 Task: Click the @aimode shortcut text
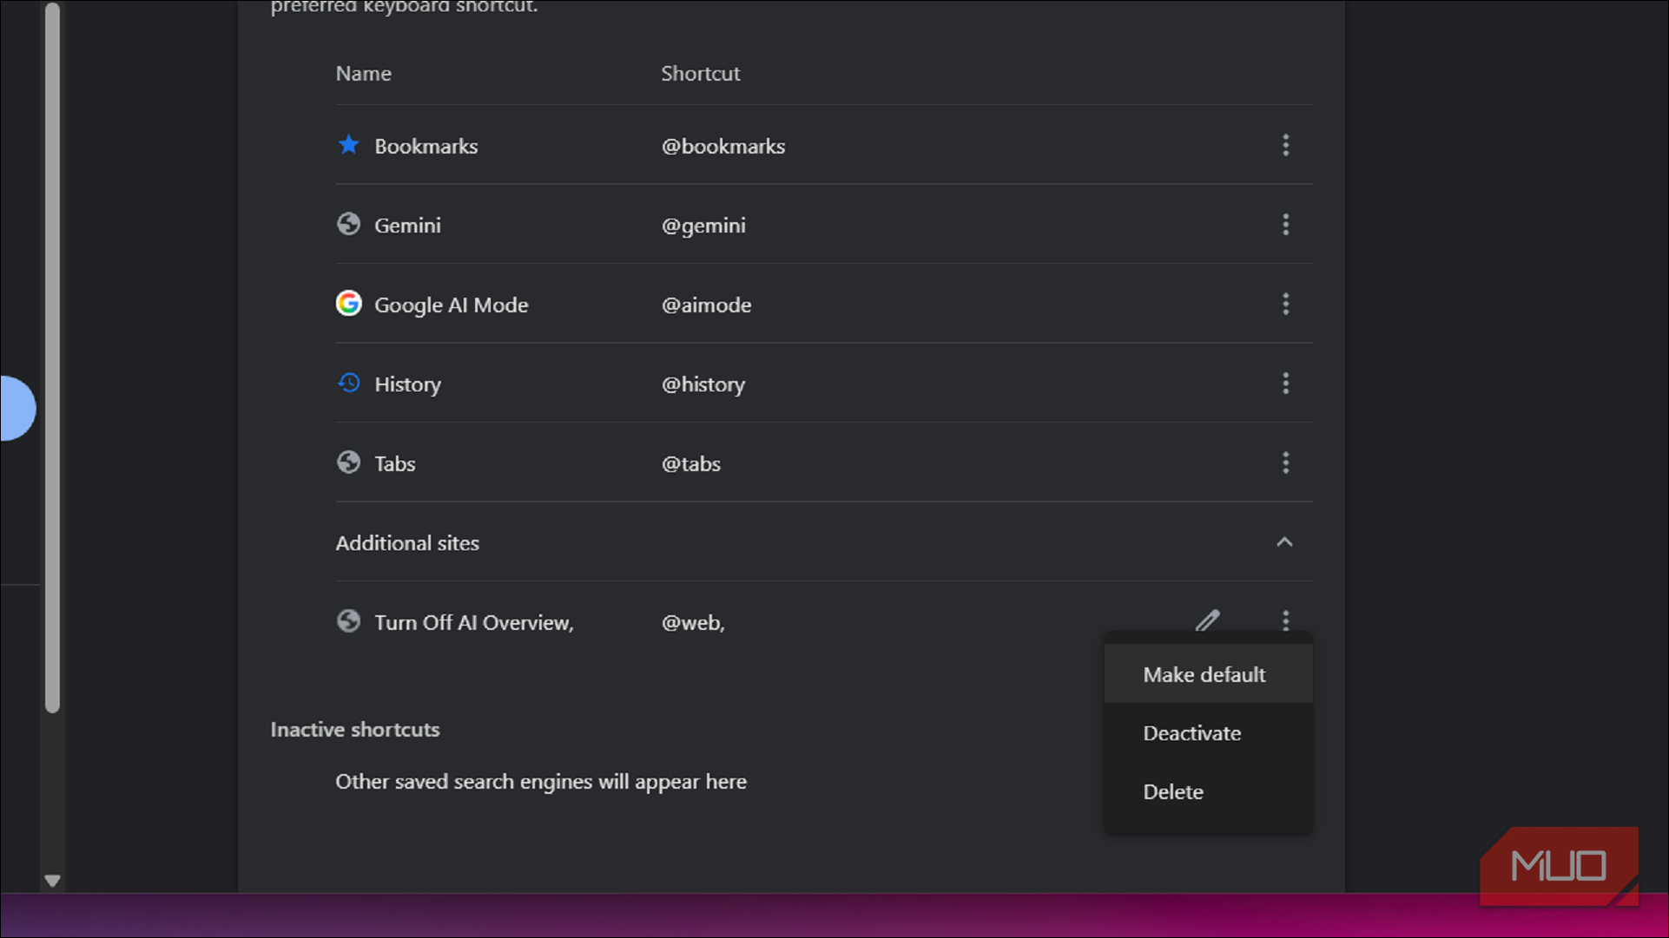706,305
